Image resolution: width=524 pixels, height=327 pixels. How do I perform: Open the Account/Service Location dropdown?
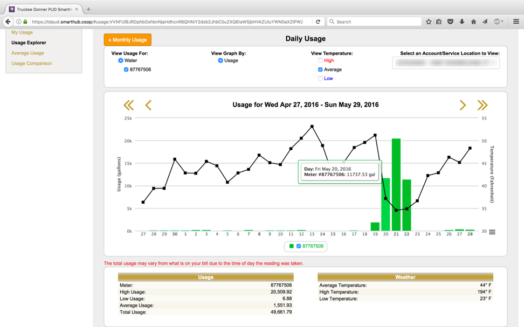(x=445, y=63)
